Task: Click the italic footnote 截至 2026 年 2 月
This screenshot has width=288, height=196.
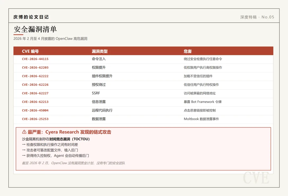Action: coord(35,163)
